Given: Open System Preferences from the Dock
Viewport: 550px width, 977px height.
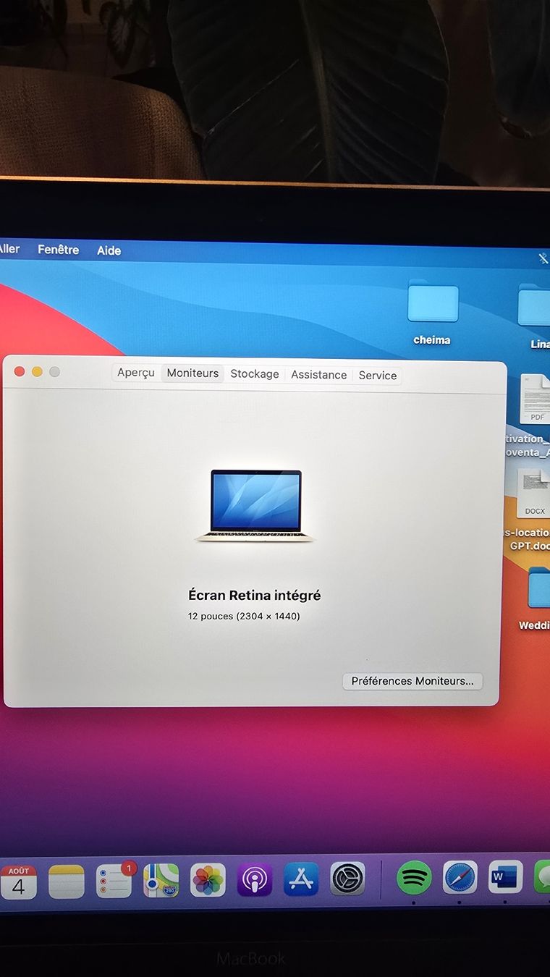Looking at the screenshot, I should pos(347,879).
